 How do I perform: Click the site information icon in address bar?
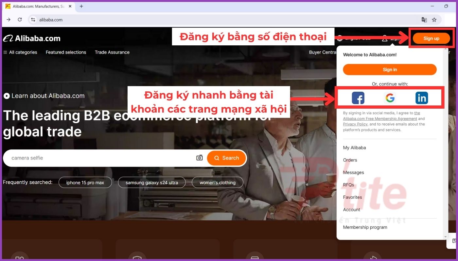(x=33, y=20)
